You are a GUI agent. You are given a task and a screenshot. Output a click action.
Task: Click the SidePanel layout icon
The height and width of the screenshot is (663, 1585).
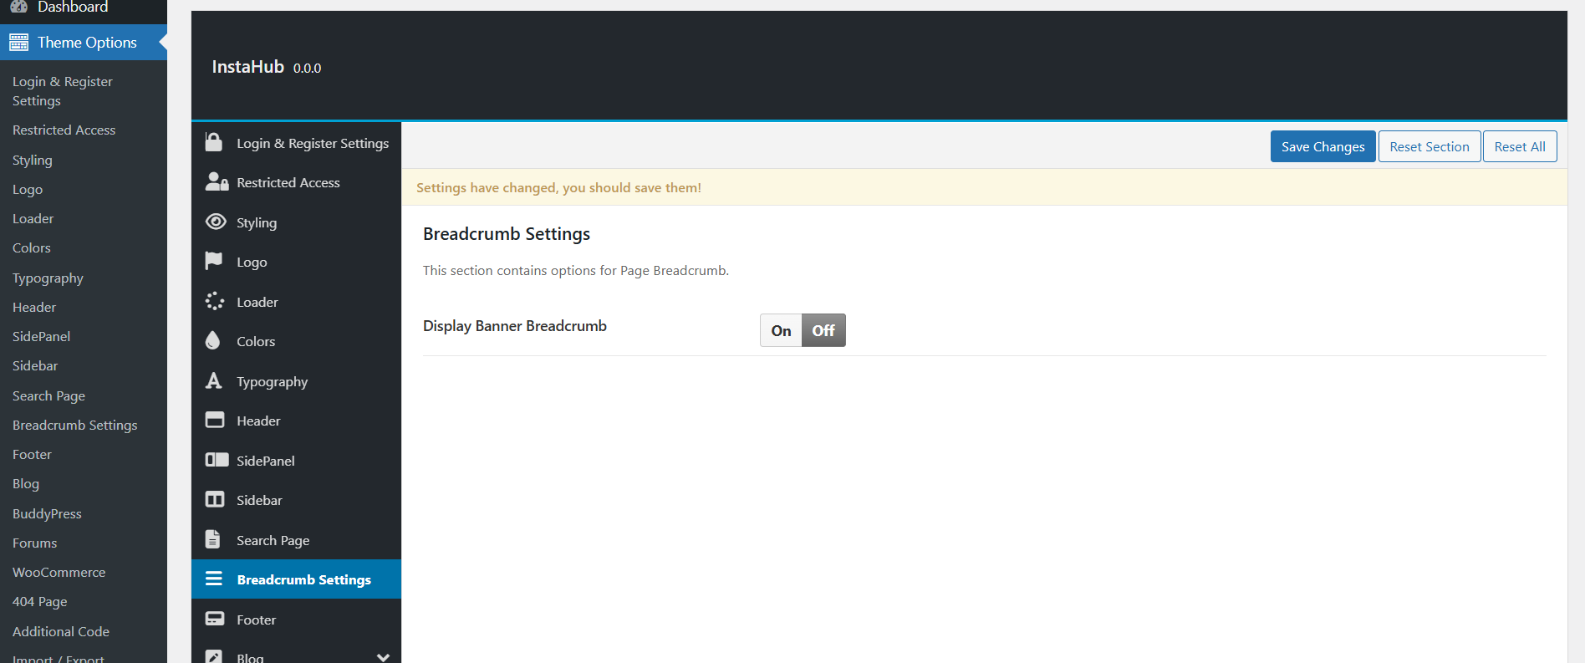[217, 460]
